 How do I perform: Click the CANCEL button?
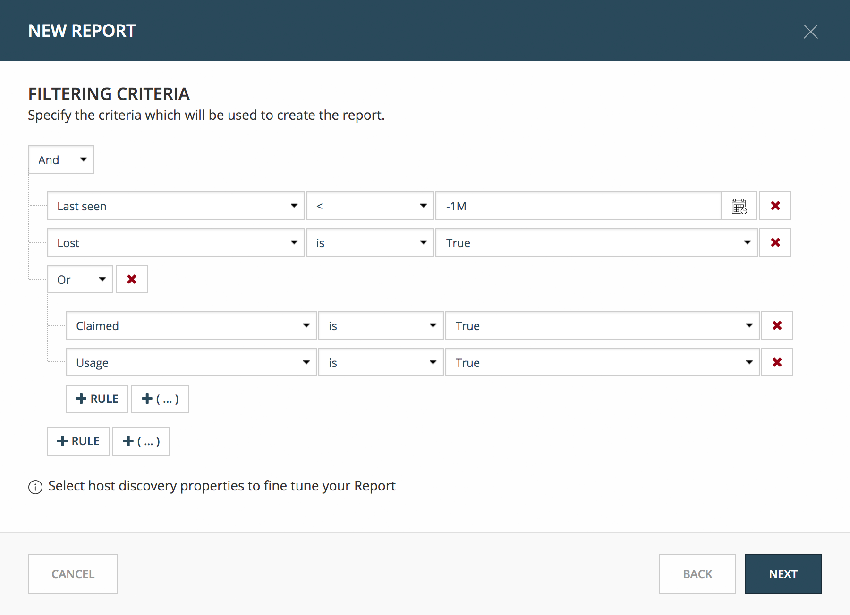(x=73, y=574)
